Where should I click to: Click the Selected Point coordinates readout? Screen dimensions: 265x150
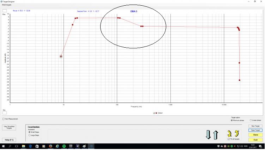88,11
